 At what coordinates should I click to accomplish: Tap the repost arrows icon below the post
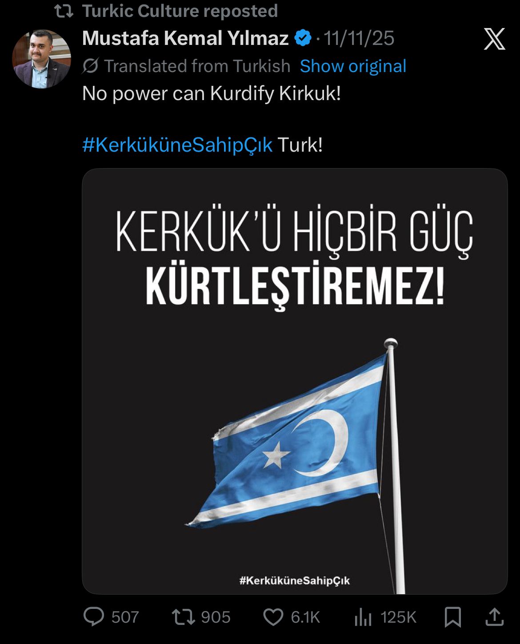(183, 617)
